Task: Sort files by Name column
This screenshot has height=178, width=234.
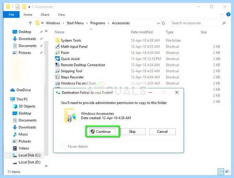Action: 59,32
